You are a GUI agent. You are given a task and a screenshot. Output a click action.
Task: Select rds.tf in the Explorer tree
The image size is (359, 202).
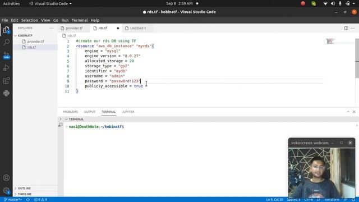pos(35,47)
